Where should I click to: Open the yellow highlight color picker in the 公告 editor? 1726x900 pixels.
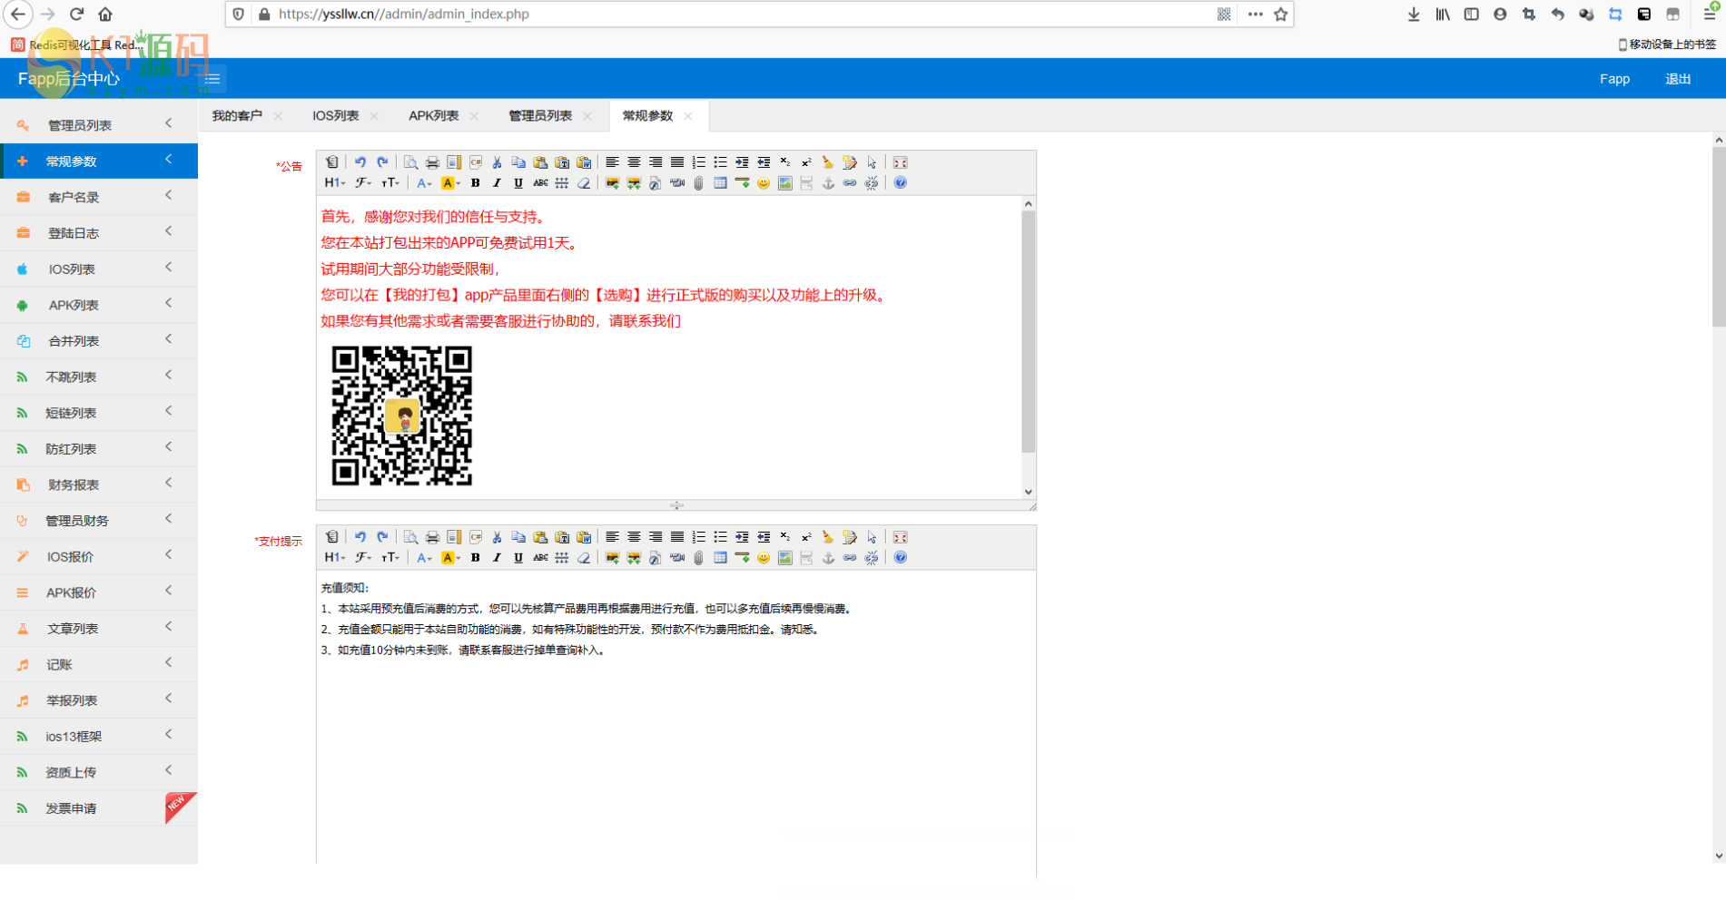pyautogui.click(x=449, y=183)
